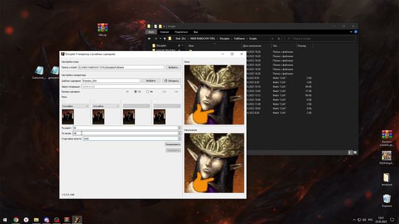Open File Explorer from the taskbar
This screenshot has width=399, height=224.
[36, 220]
